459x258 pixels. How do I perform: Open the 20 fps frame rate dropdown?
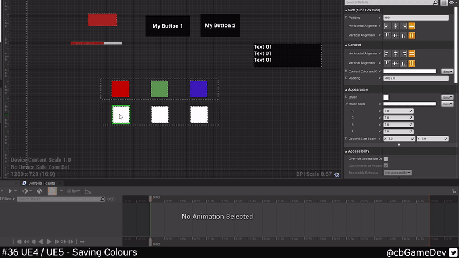click(x=73, y=191)
